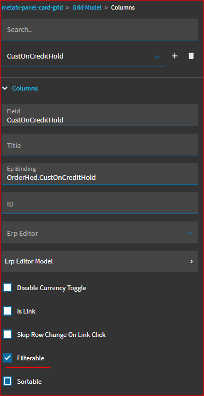Click the plus icon to add column
The width and height of the screenshot is (204, 396).
pos(174,56)
